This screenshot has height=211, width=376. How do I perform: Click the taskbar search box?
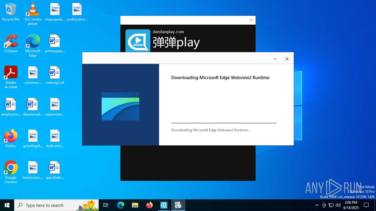(57, 205)
